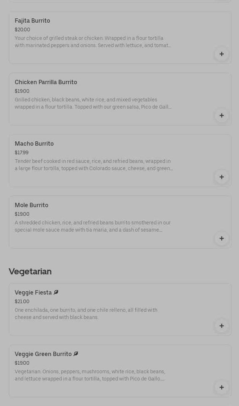Open the Chicken Parrilla Burrito title
Viewport: 239px width, 406px height.
[x=46, y=82]
